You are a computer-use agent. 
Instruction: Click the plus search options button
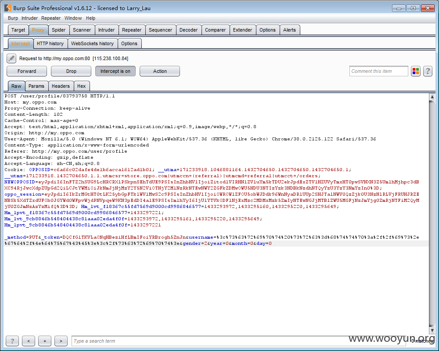(45, 341)
